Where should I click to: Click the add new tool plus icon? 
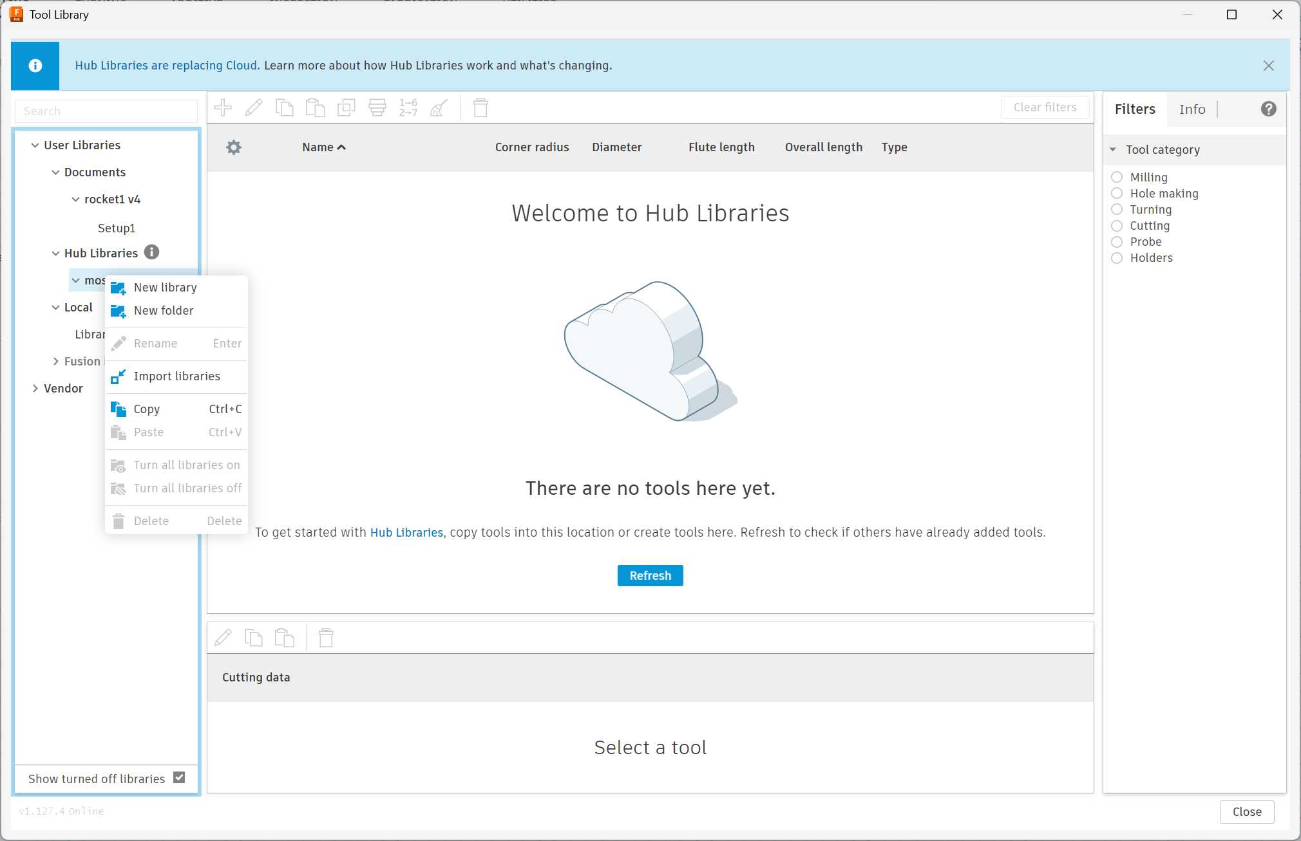pyautogui.click(x=223, y=107)
